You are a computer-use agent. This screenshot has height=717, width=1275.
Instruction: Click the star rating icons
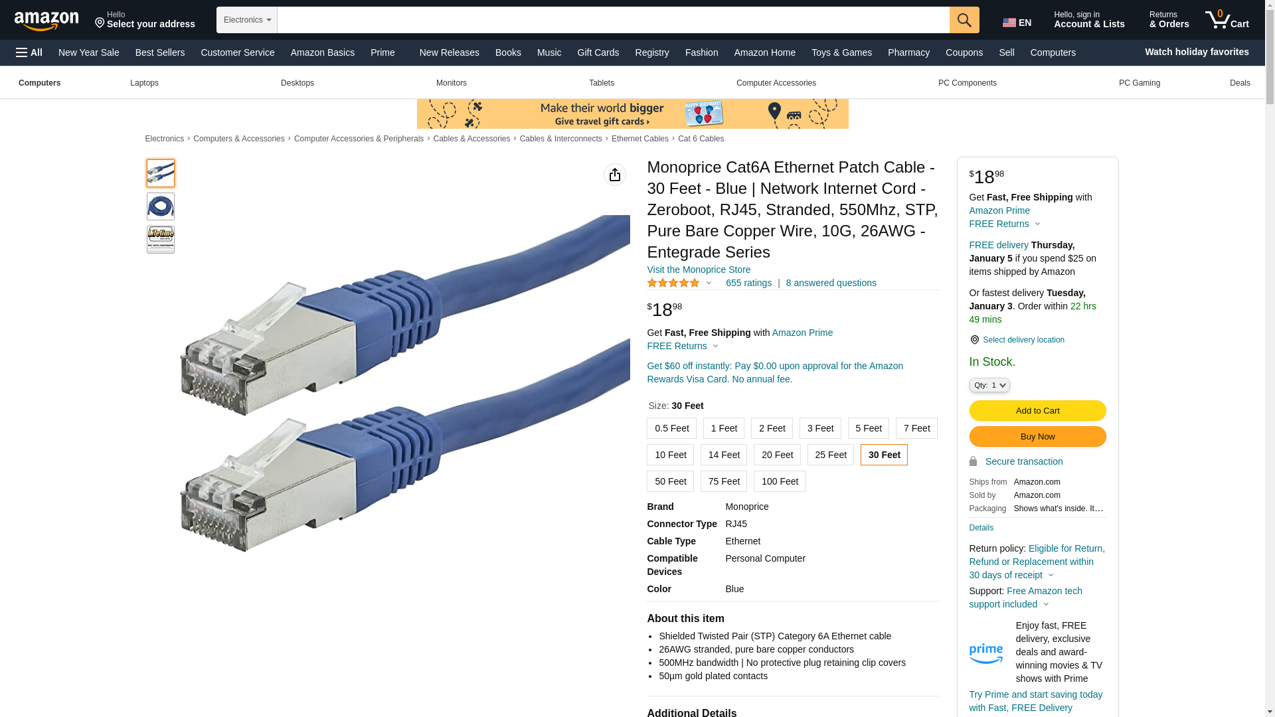[673, 283]
